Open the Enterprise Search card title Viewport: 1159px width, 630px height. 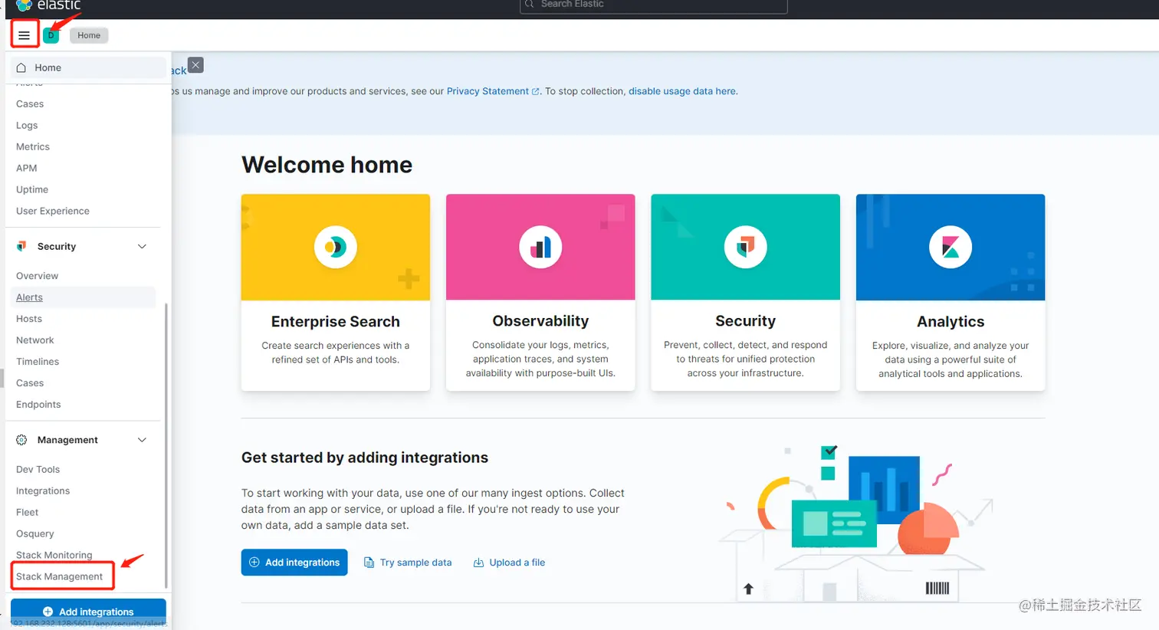[336, 321]
